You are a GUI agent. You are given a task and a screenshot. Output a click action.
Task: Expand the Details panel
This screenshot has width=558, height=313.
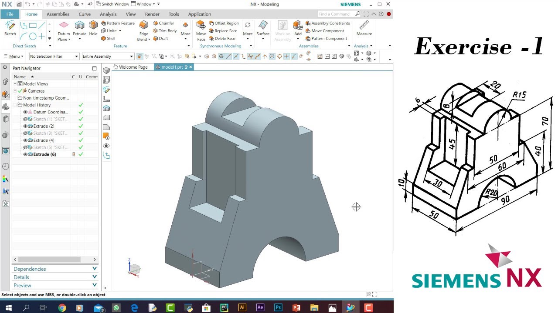(x=55, y=277)
